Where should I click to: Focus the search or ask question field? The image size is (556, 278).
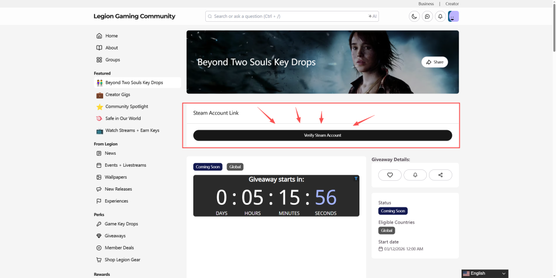click(288, 16)
